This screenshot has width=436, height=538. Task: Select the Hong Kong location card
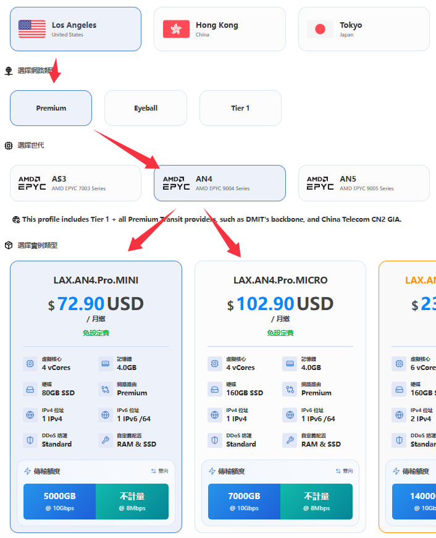click(x=219, y=29)
